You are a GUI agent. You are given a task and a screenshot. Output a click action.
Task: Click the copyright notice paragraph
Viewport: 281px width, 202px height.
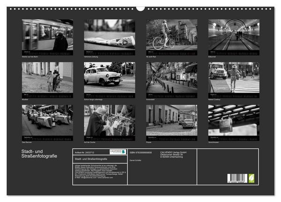pos(100,172)
